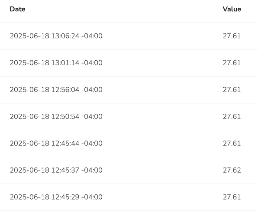Click the Date column header
This screenshot has width=258, height=217.
[x=17, y=9]
